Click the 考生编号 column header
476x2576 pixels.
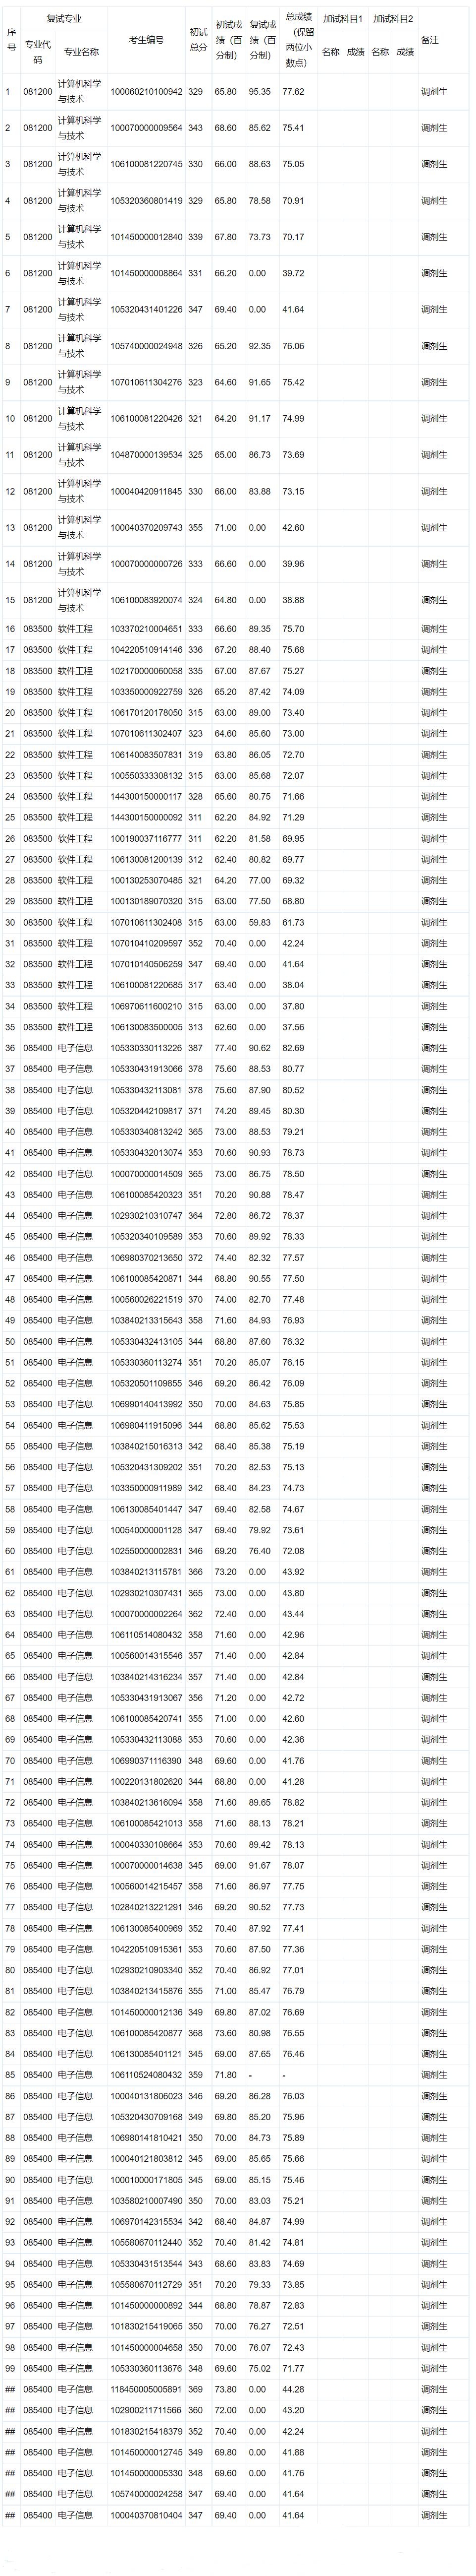pyautogui.click(x=146, y=40)
